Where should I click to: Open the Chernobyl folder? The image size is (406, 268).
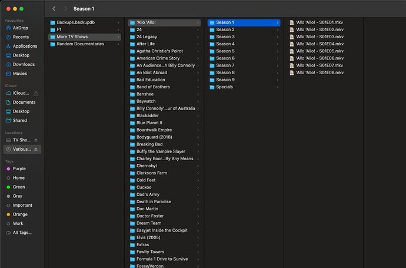[164, 166]
